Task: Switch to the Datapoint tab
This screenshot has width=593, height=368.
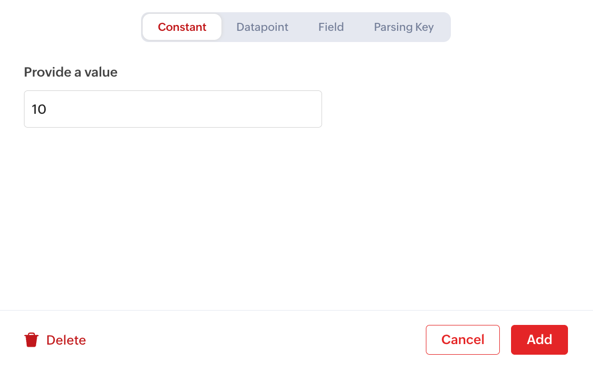Action: 262,27
